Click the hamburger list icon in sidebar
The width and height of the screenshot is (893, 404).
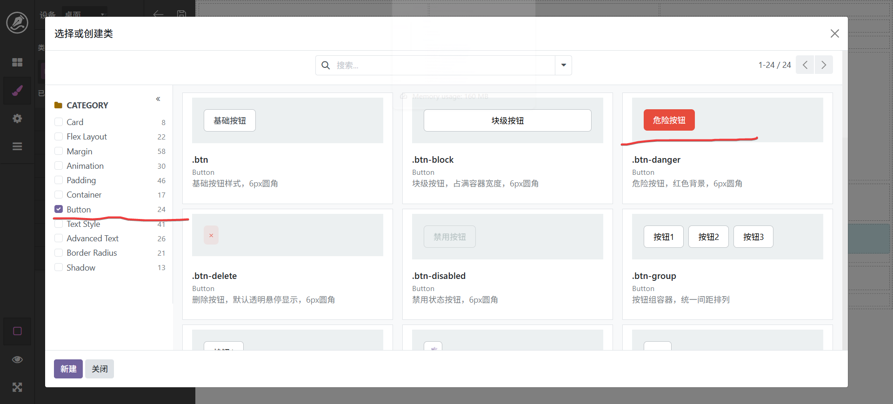point(17,146)
